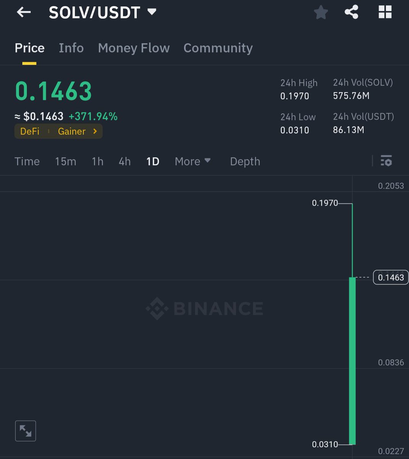409x459 pixels.
Task: Tap the back arrow icon
Action: tap(24, 12)
